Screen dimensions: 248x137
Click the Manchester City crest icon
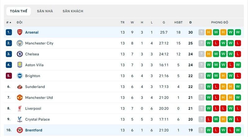tap(20, 43)
